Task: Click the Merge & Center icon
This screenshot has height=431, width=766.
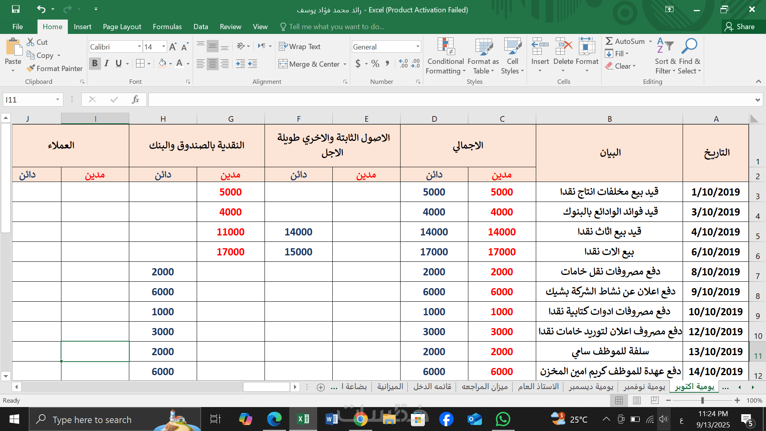Action: (283, 64)
